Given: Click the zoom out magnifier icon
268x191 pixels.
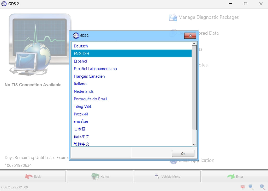Looking at the screenshot, I should tap(251, 187).
